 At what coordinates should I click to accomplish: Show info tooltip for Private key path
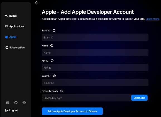(x=62, y=91)
